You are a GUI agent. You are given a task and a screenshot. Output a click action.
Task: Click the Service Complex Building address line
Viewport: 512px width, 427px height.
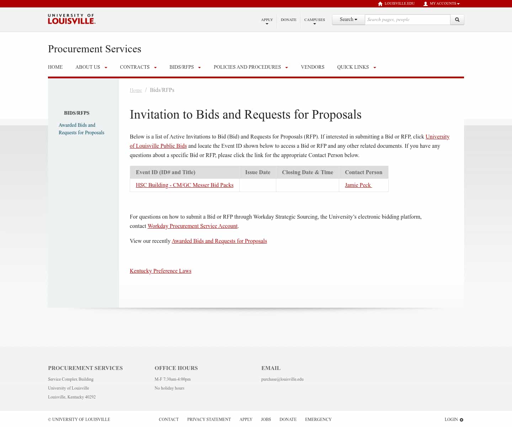(71, 379)
